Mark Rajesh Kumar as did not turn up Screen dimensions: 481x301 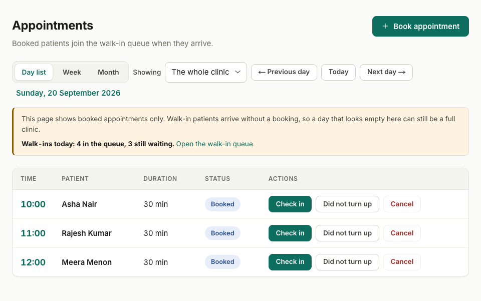(x=347, y=233)
